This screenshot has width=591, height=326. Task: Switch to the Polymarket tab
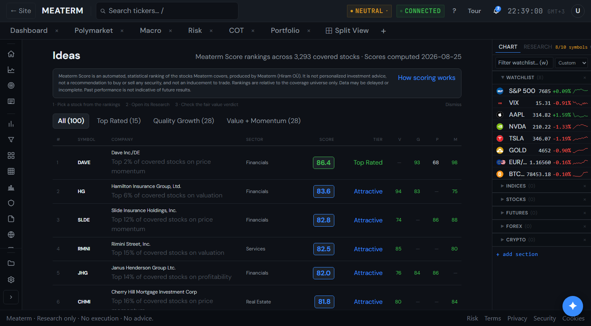coord(93,30)
